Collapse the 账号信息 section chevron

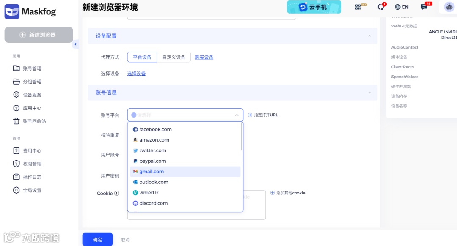[369, 93]
